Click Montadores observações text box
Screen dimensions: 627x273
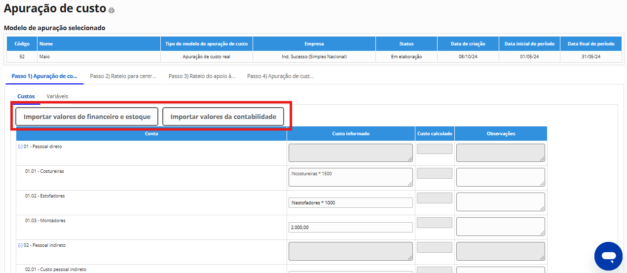[x=501, y=227]
